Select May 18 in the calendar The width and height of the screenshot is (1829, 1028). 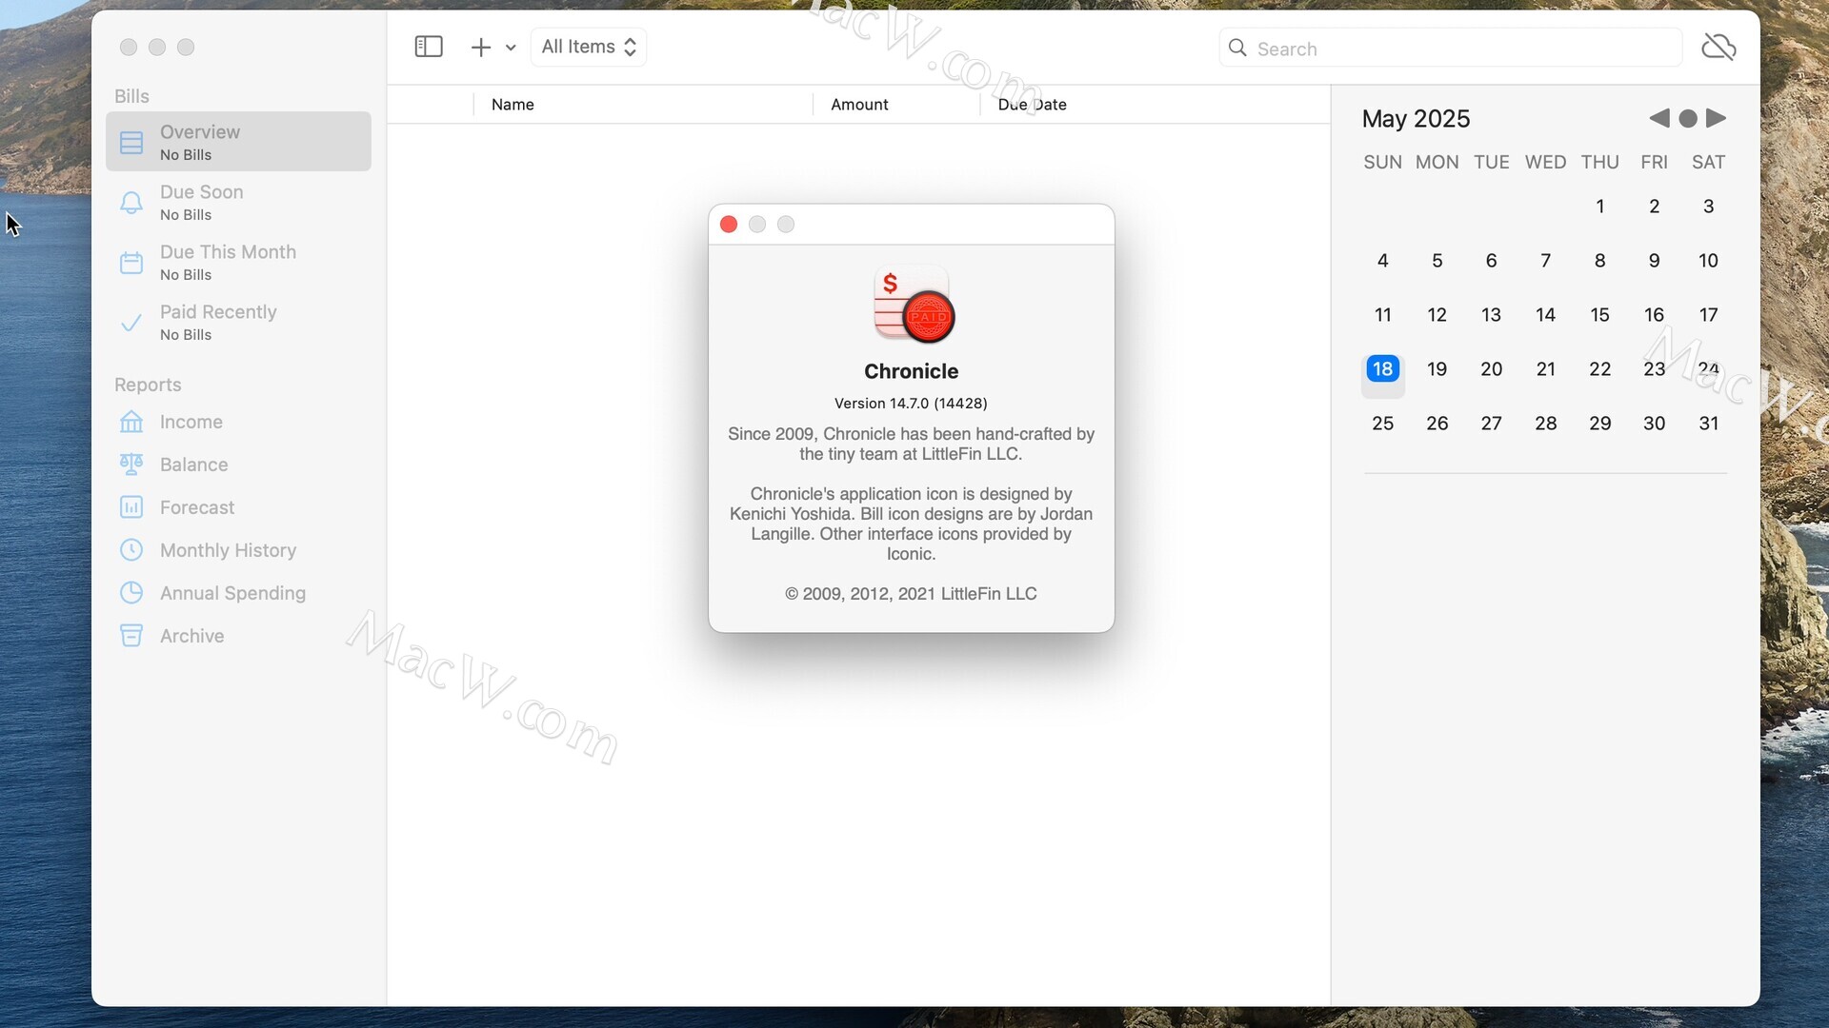(1383, 369)
